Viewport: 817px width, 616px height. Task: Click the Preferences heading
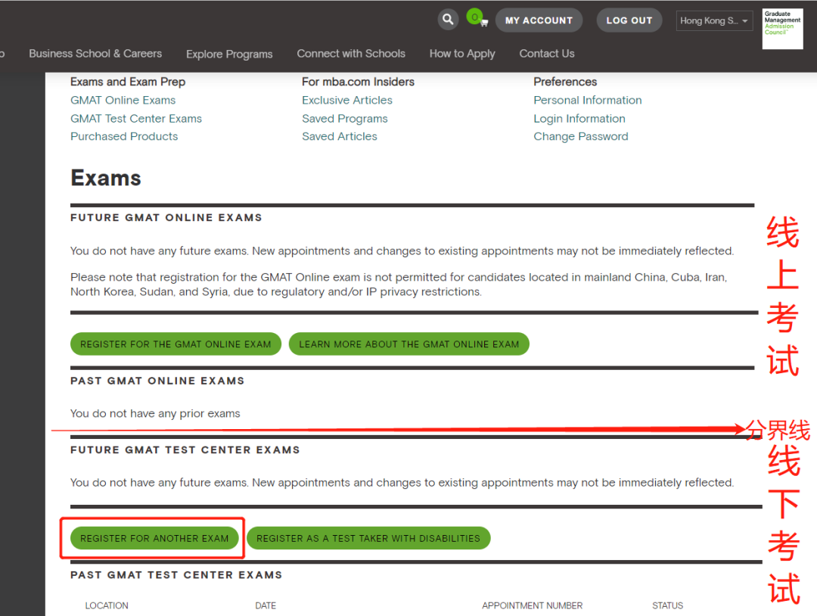[565, 82]
